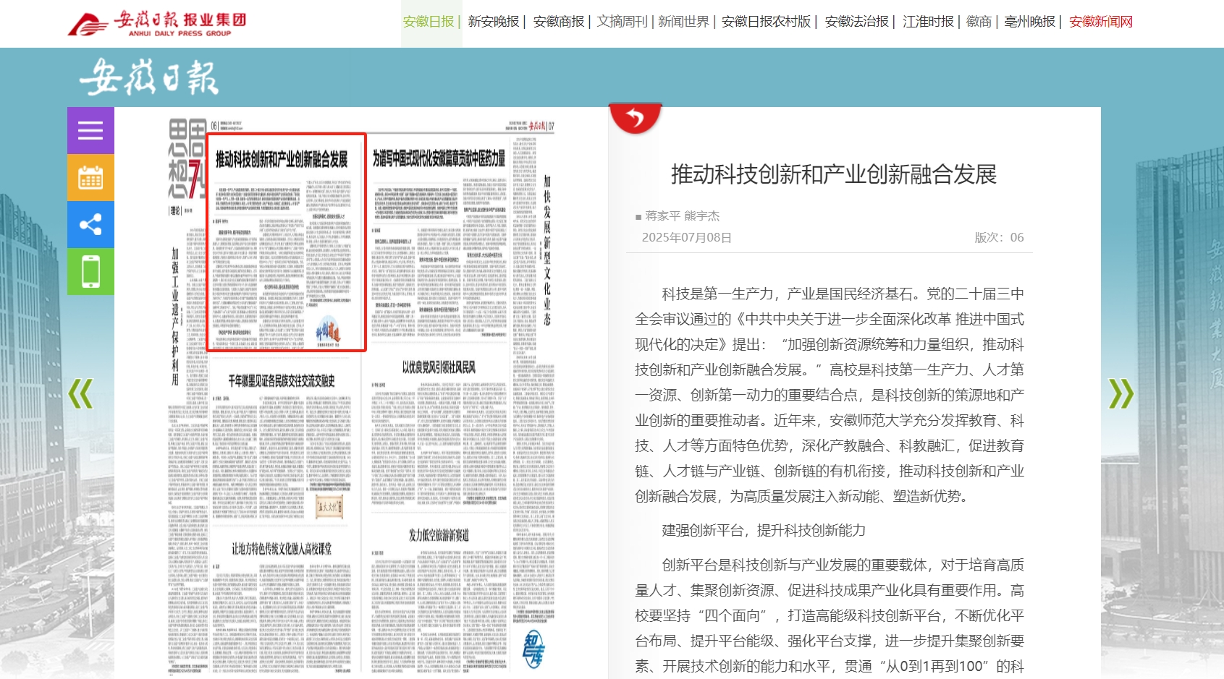Select the 安徽日报农村版 menu item

pyautogui.click(x=766, y=22)
